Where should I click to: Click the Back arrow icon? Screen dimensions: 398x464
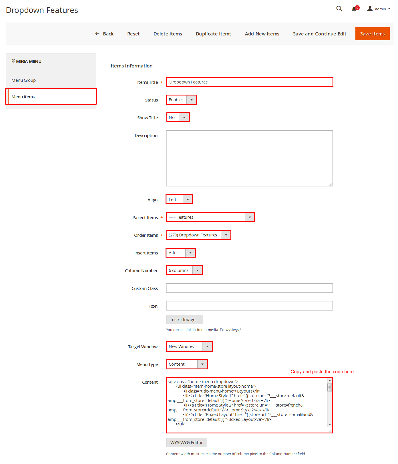coord(97,34)
